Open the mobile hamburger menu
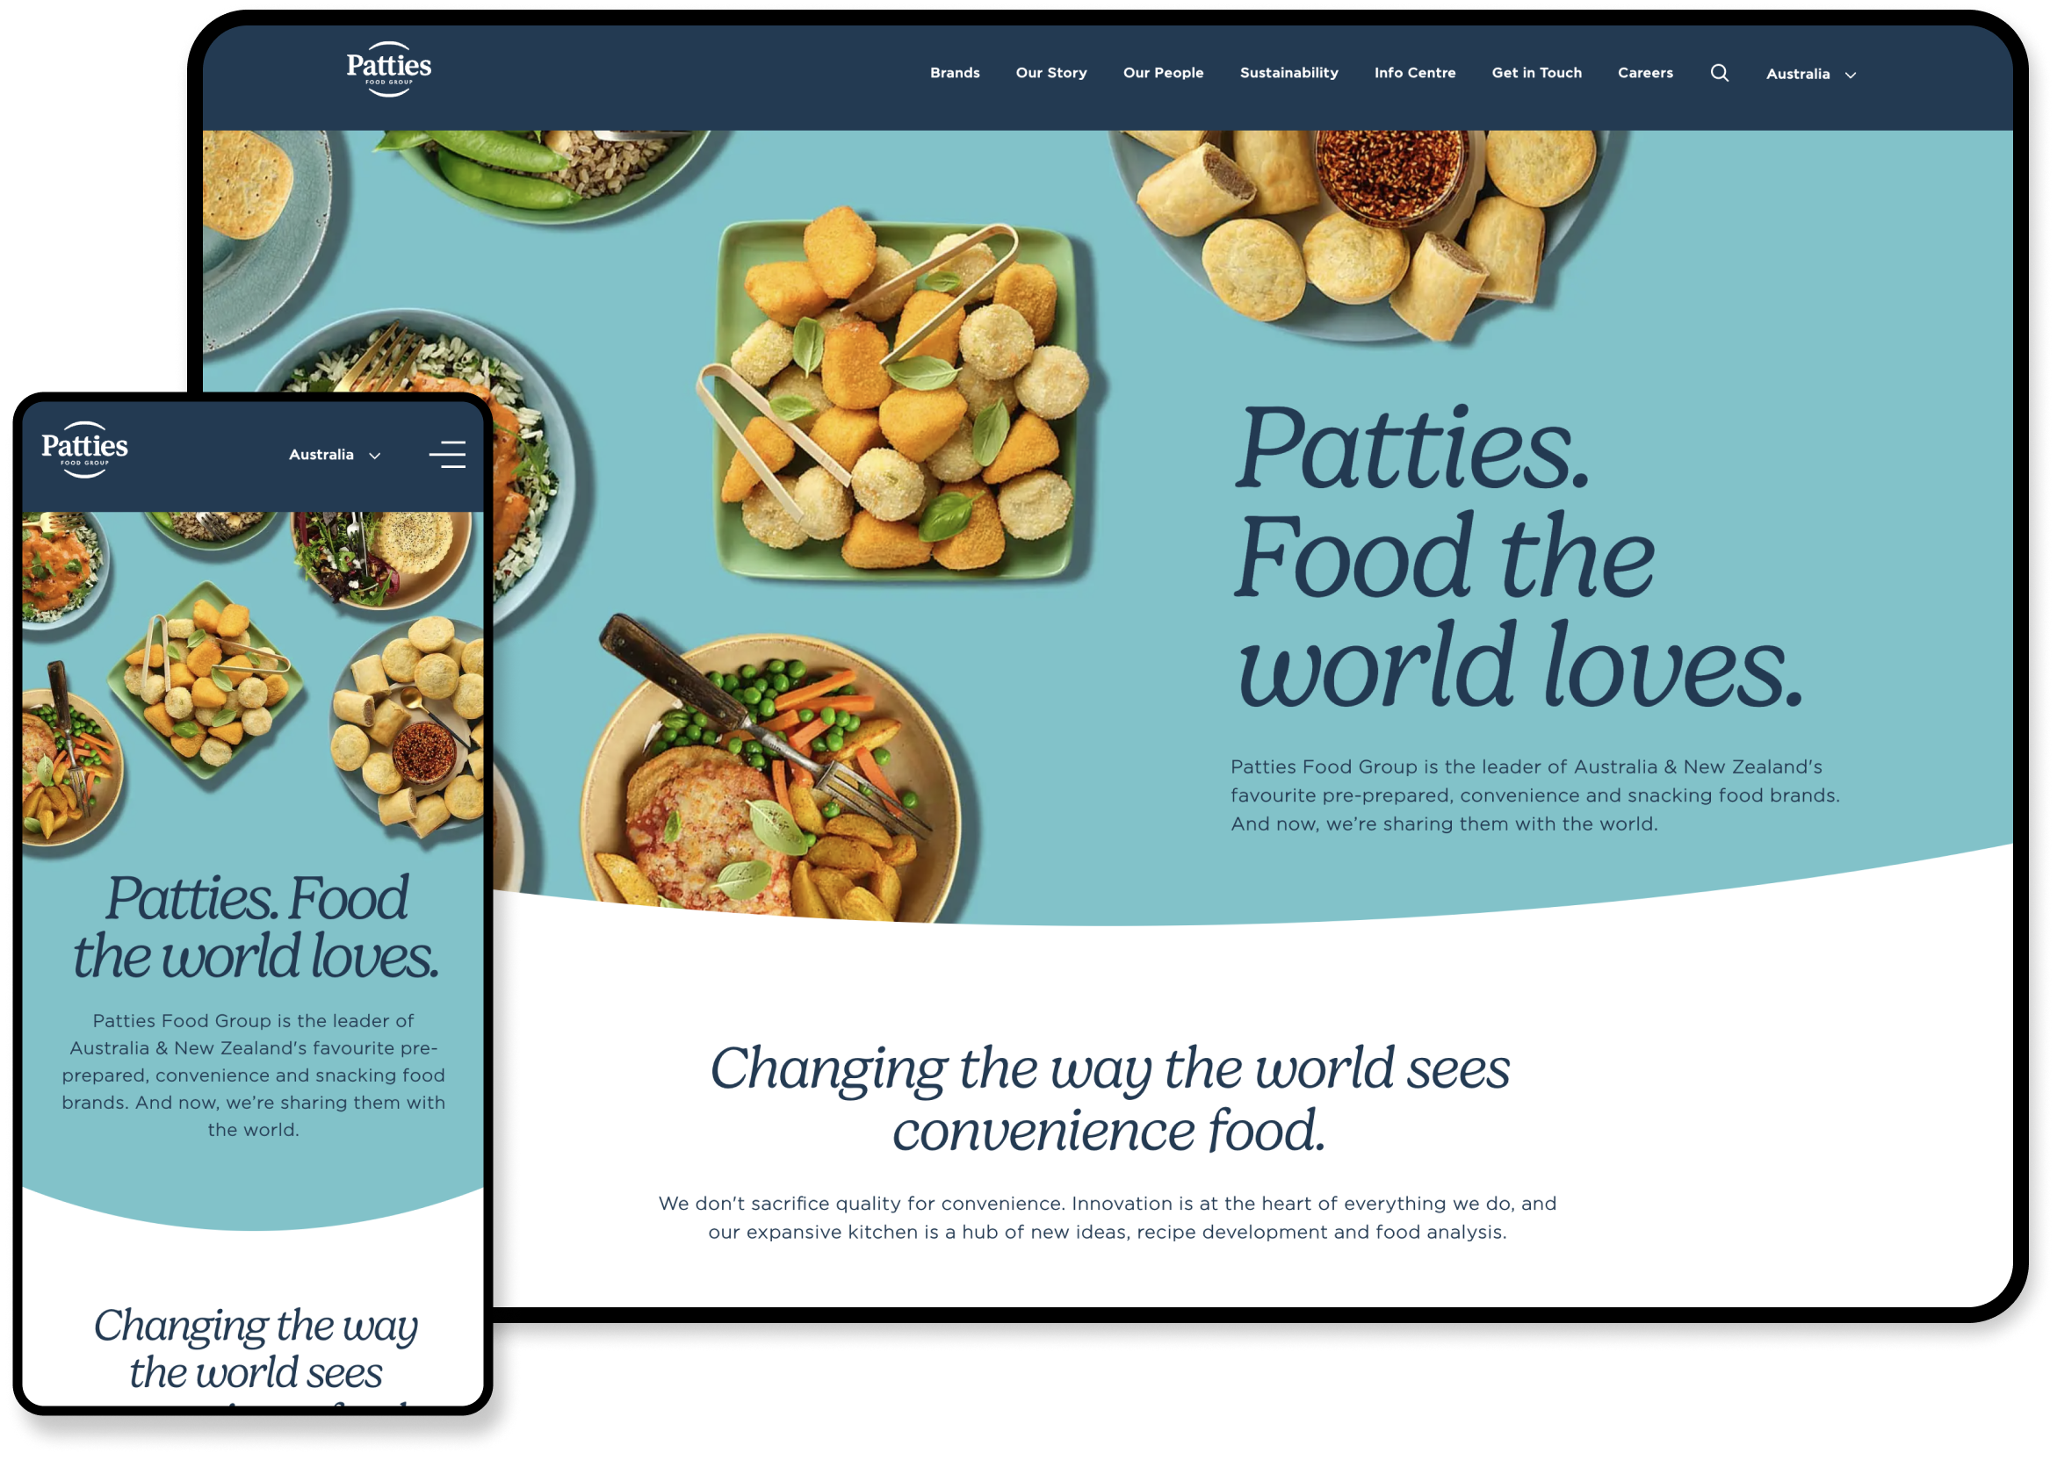The image size is (2057, 1460). coord(447,455)
